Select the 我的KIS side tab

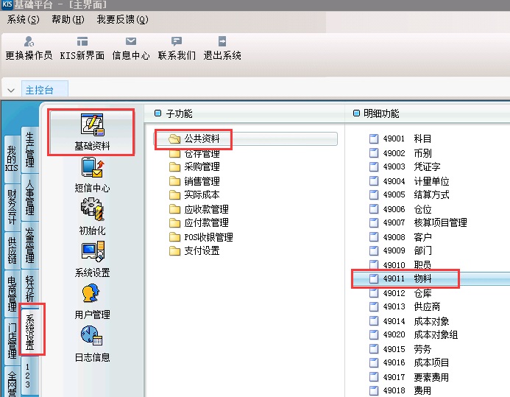(x=12, y=158)
